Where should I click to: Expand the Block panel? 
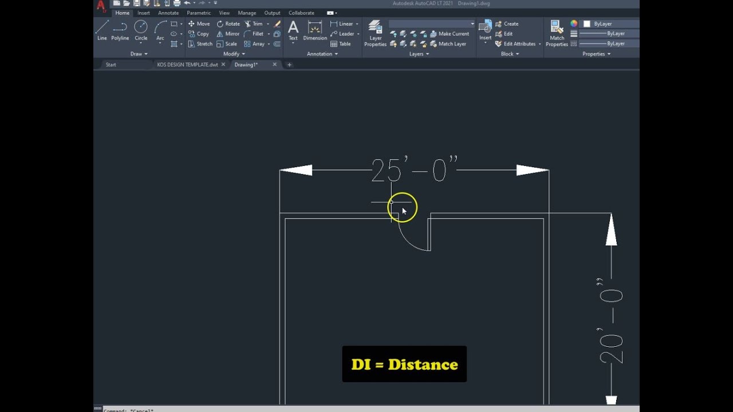[x=510, y=54]
